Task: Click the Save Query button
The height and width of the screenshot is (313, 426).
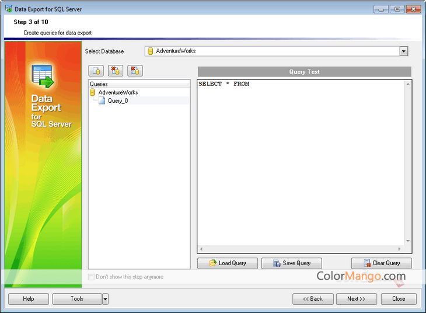Action: (x=292, y=263)
